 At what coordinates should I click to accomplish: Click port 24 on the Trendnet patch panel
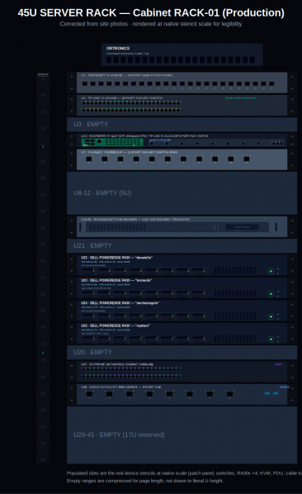click(271, 83)
